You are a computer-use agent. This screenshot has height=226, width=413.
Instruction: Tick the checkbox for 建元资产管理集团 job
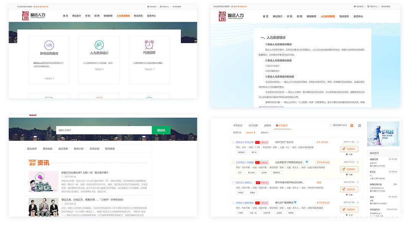pyautogui.click(x=233, y=203)
